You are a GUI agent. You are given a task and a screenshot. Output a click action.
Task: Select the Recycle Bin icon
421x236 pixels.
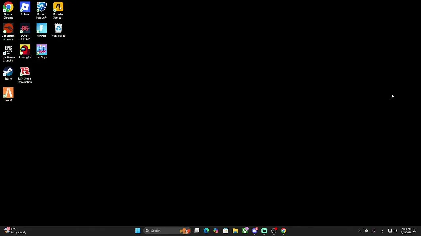[x=58, y=30]
